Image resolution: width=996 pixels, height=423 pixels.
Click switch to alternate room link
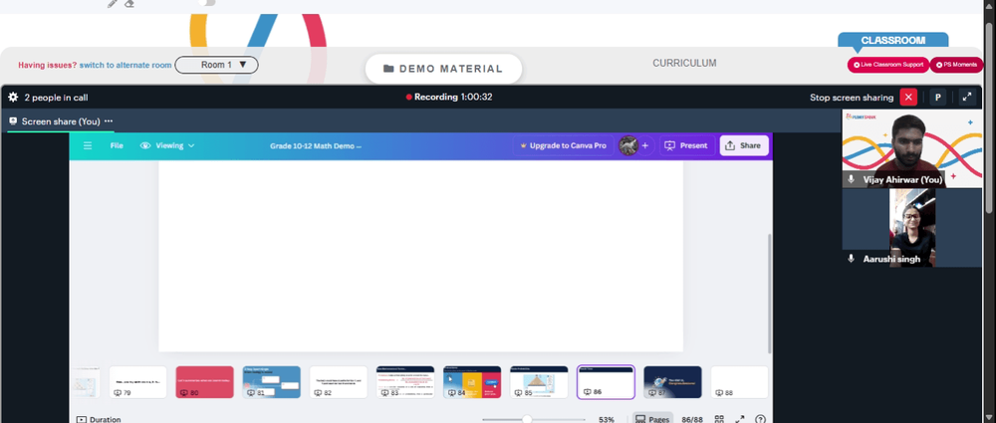(125, 65)
